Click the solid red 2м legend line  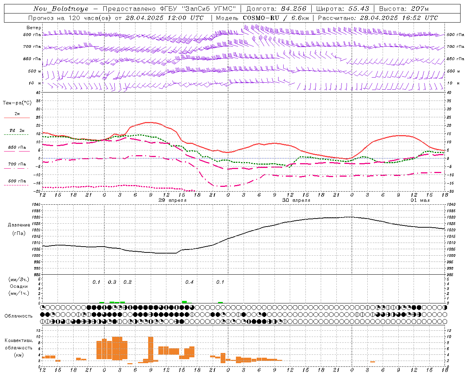pyautogui.click(x=17, y=118)
